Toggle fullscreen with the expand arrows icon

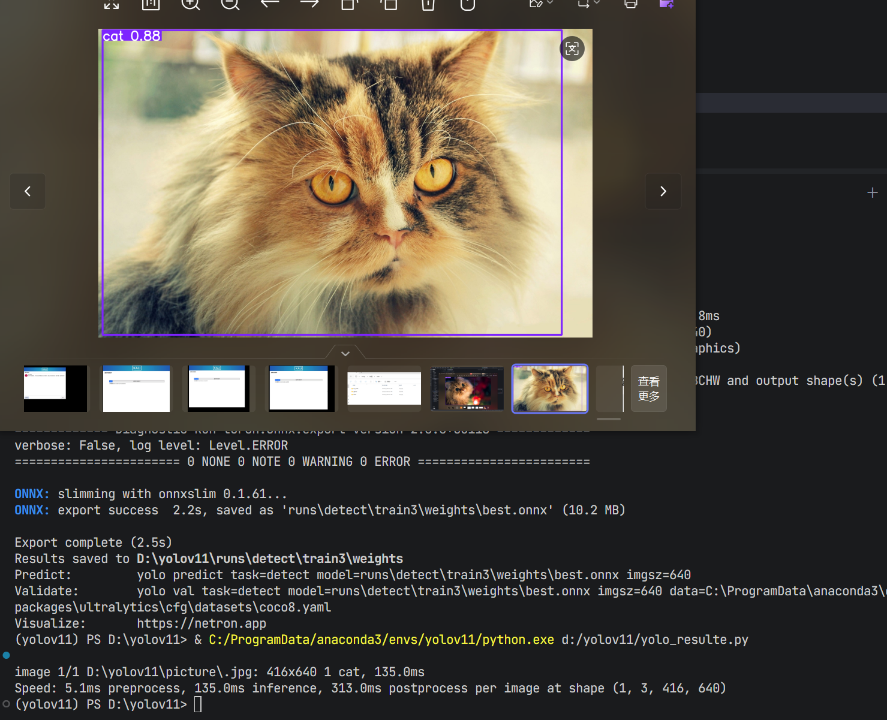pos(112,4)
